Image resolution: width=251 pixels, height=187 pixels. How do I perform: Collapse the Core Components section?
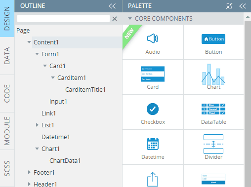click(130, 18)
